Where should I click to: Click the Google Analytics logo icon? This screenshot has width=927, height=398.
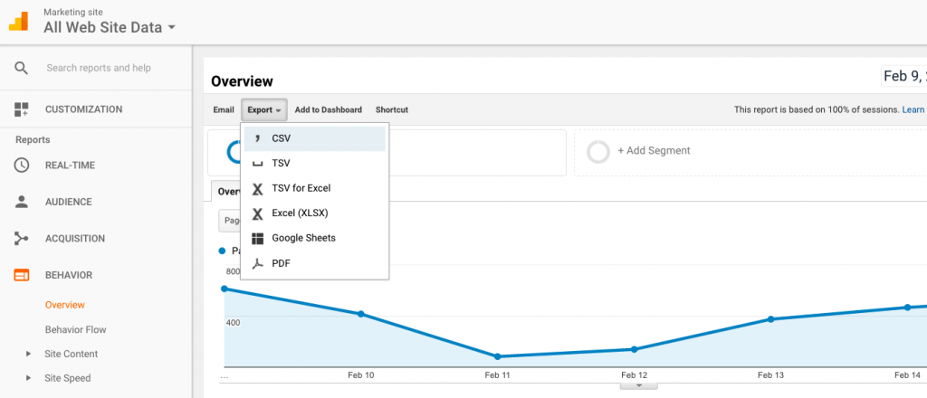(x=20, y=21)
